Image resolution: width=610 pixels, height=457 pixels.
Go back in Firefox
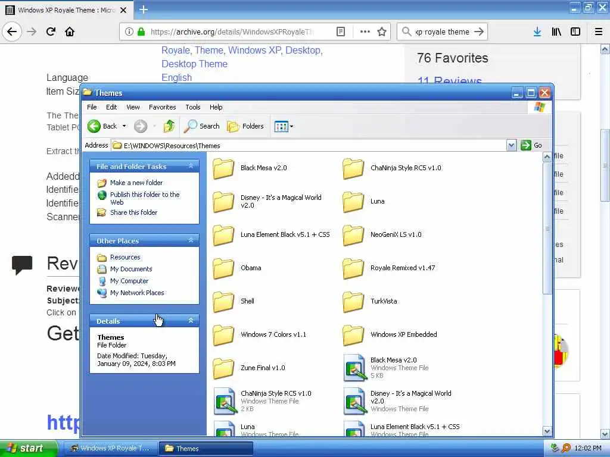coord(12,32)
